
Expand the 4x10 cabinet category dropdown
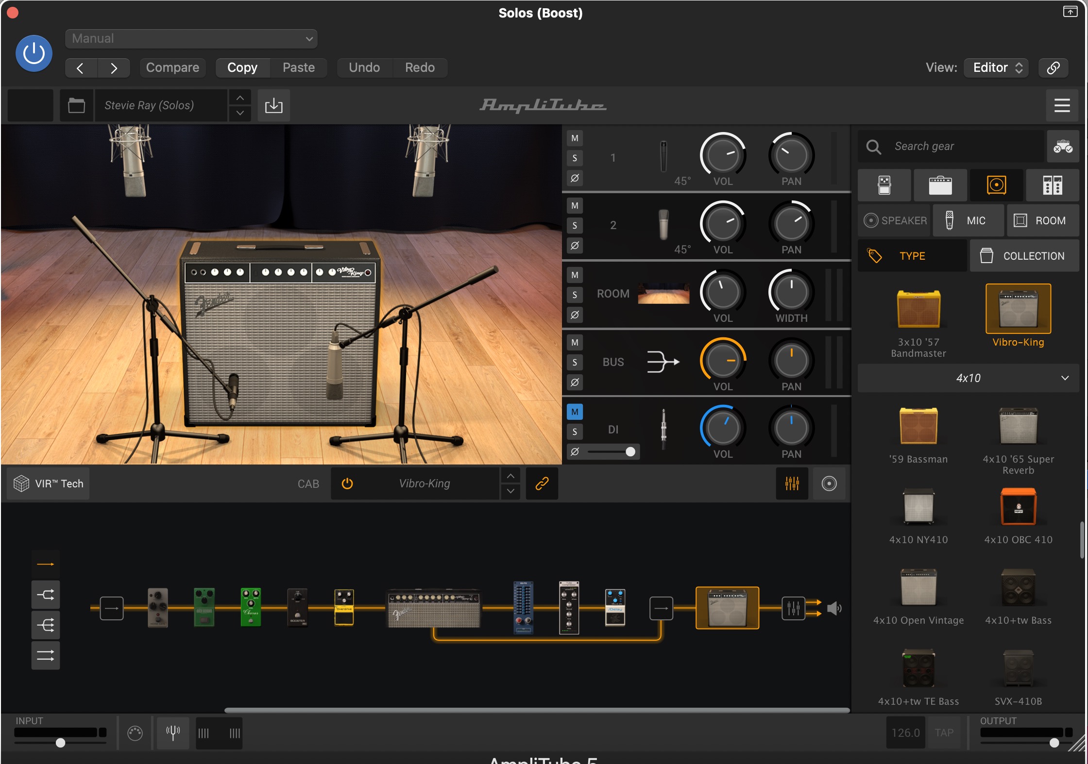click(x=968, y=378)
